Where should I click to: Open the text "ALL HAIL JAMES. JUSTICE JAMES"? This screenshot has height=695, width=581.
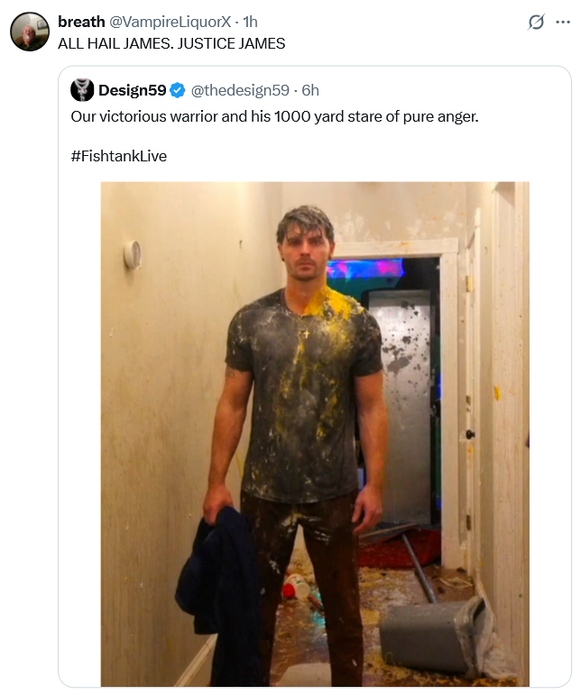coord(171,43)
